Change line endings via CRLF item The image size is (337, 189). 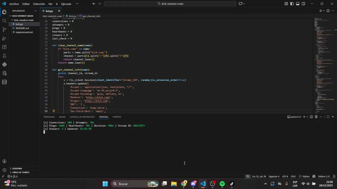(x=293, y=177)
